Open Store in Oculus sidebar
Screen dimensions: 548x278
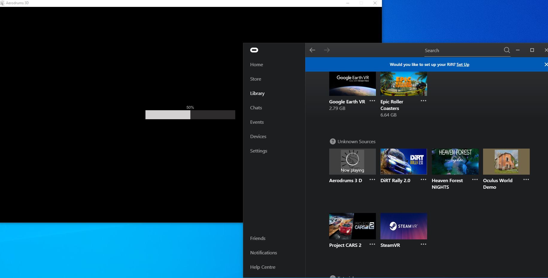256,79
